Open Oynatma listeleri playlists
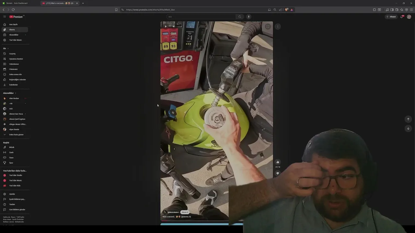 [x=15, y=59]
